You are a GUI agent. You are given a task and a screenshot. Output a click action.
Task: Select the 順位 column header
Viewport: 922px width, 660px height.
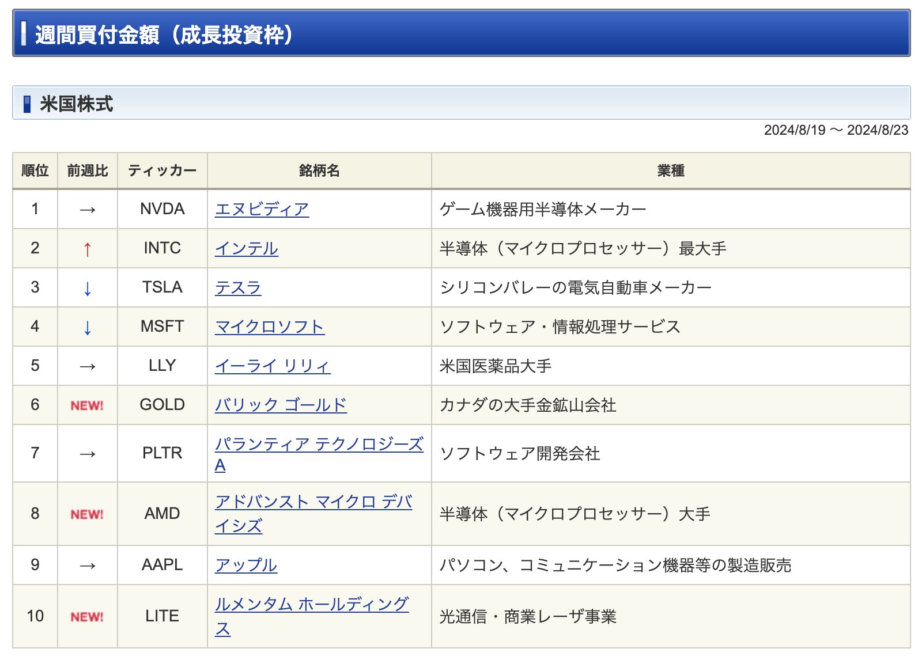pos(35,170)
